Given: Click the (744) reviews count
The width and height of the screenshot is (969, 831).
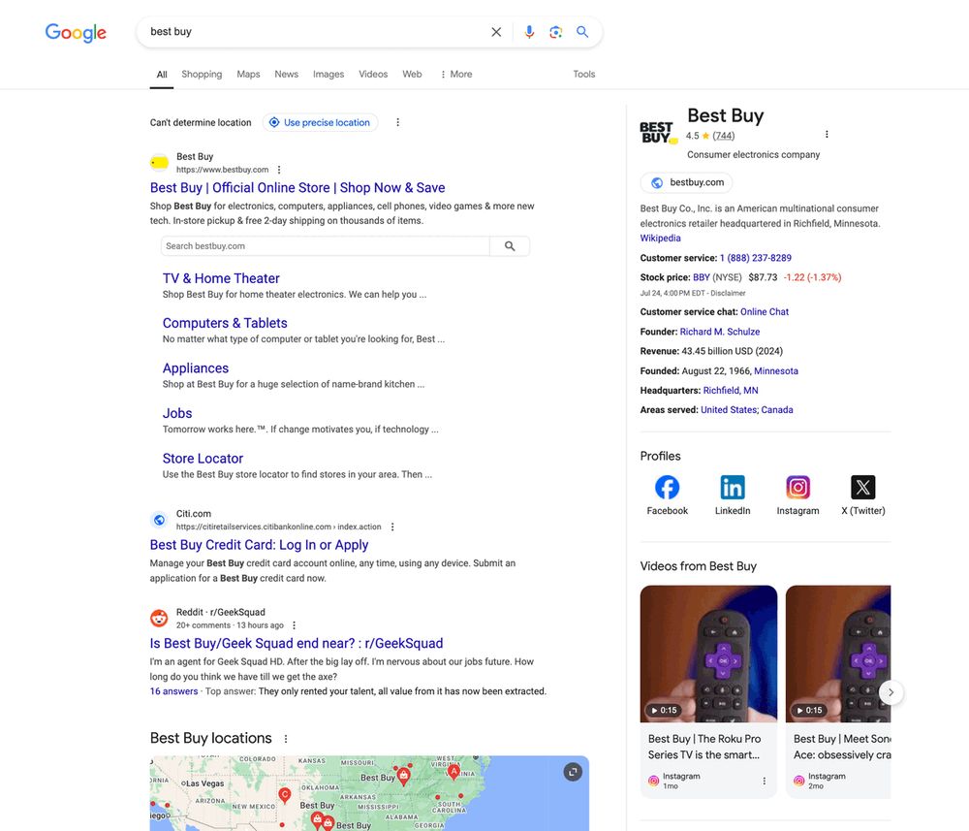Looking at the screenshot, I should [723, 136].
